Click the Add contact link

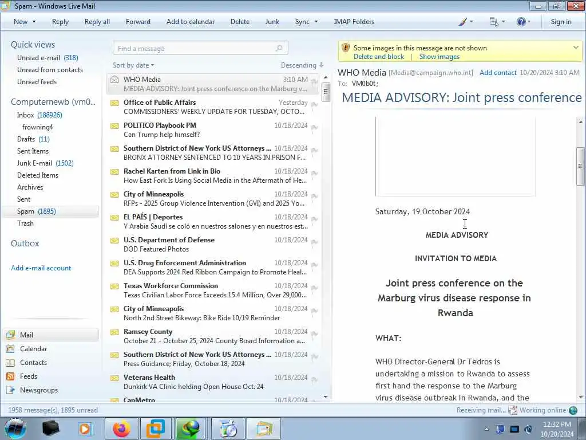(498, 73)
